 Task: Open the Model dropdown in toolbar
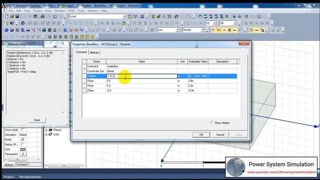coord(202,30)
